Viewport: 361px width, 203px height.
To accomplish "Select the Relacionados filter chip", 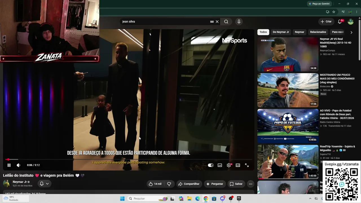I will pyautogui.click(x=318, y=32).
